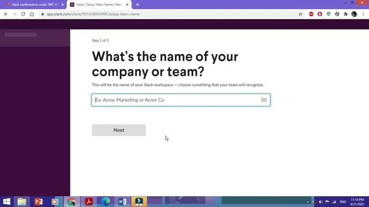Go back with the browser back arrow

(6, 14)
